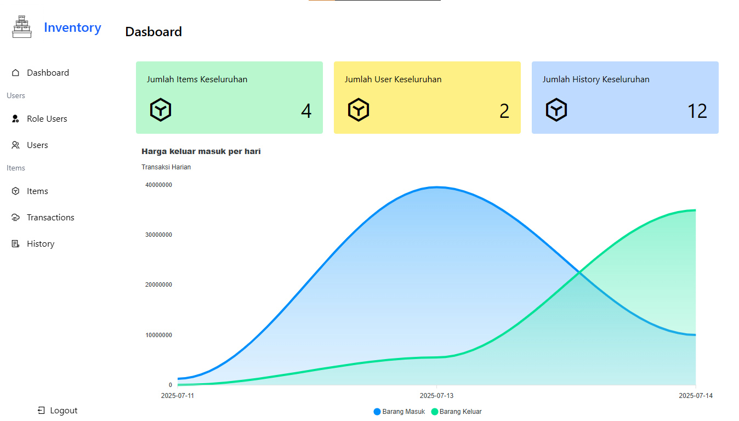Click the Inventory brand title link
739x421 pixels.
click(72, 28)
